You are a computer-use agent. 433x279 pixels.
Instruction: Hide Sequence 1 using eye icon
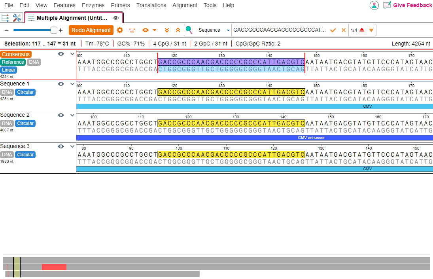61,84
